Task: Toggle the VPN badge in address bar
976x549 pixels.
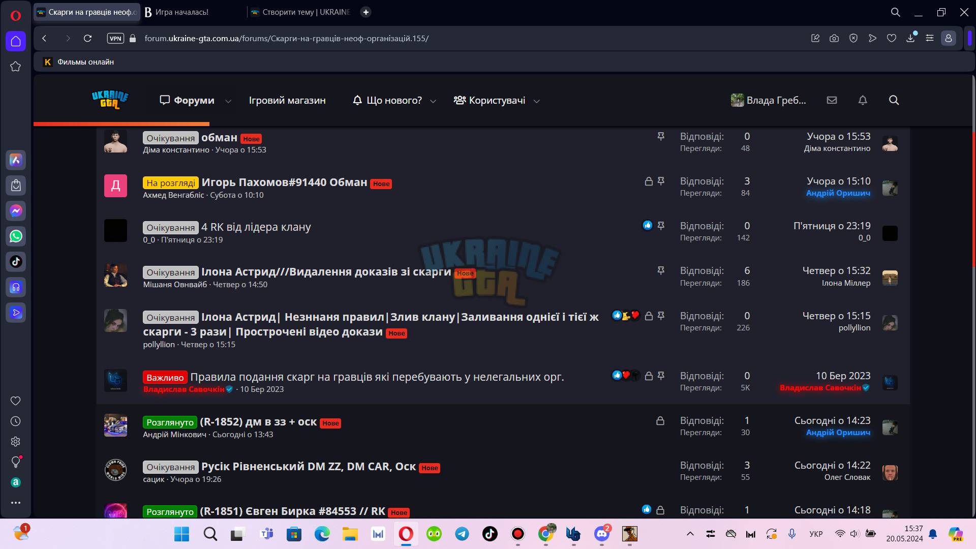Action: (x=115, y=38)
